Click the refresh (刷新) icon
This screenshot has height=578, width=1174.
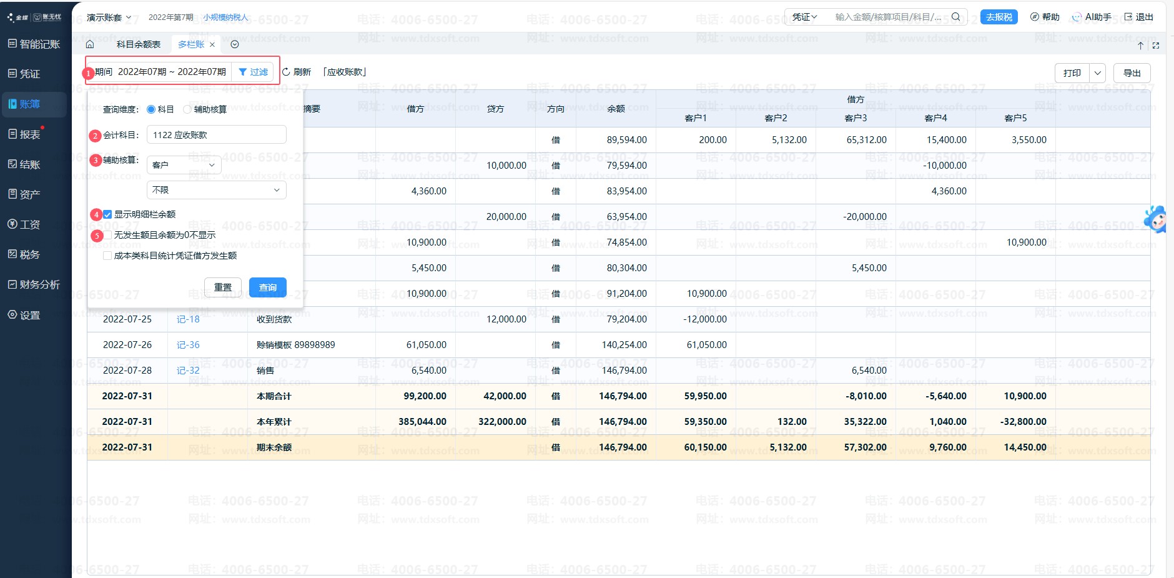point(286,72)
